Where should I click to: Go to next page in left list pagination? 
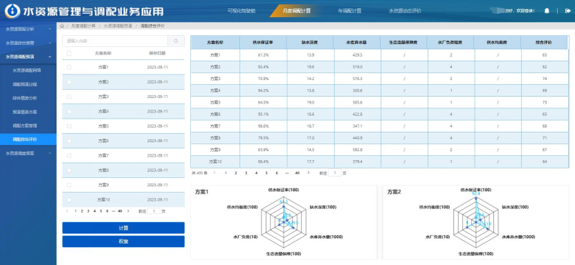(x=128, y=211)
